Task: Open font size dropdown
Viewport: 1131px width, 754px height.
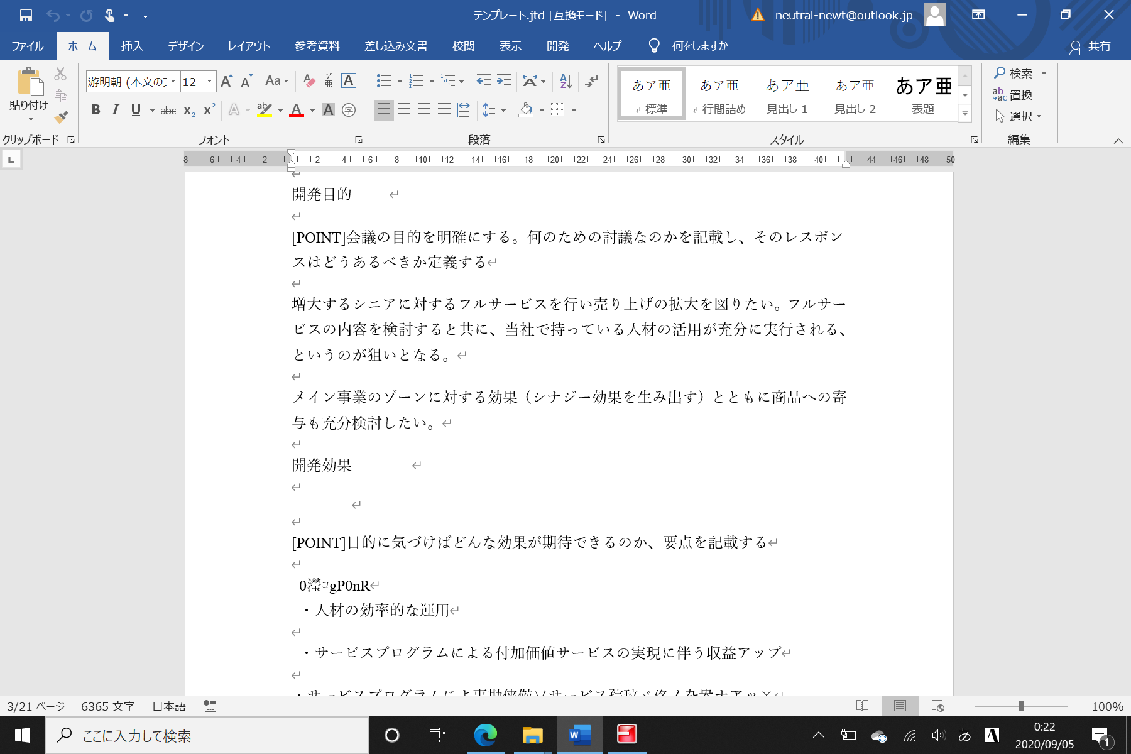Action: 210,82
